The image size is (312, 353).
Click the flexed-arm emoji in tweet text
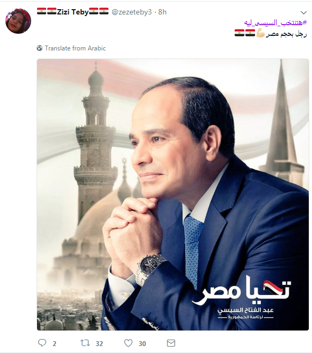pos(260,34)
